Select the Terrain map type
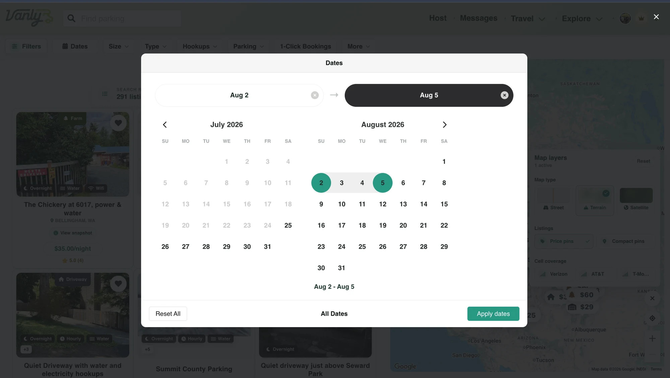The image size is (670, 378). pyautogui.click(x=595, y=200)
